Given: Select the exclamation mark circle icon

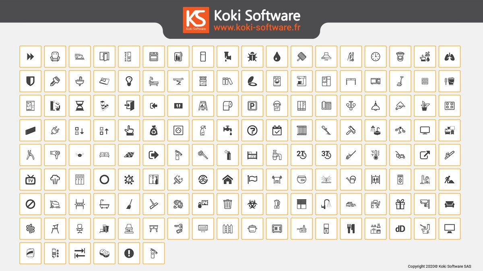Looking at the screenshot, I should point(129,253).
